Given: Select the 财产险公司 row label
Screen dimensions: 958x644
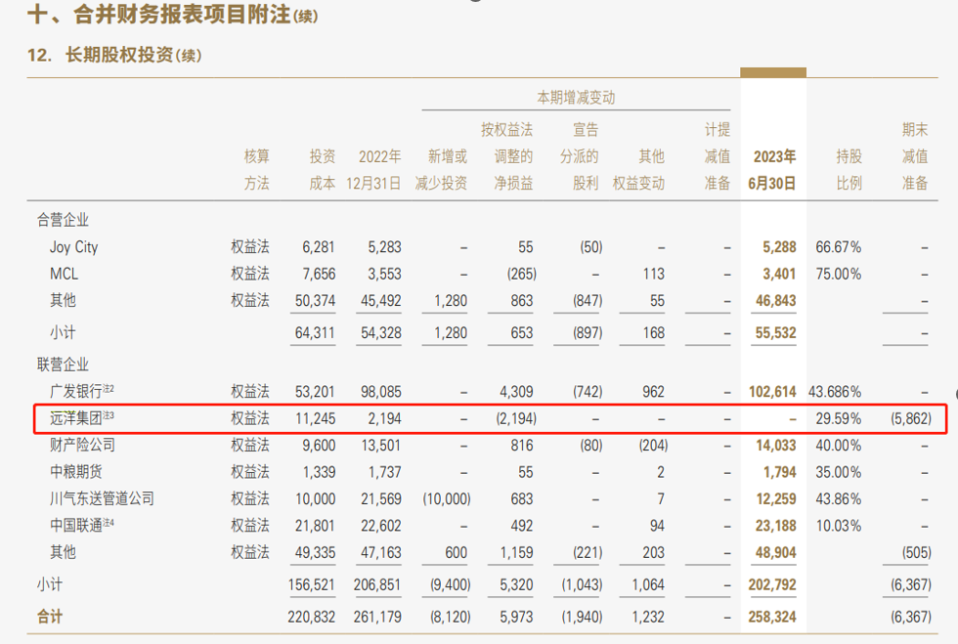Looking at the screenshot, I should (x=82, y=445).
